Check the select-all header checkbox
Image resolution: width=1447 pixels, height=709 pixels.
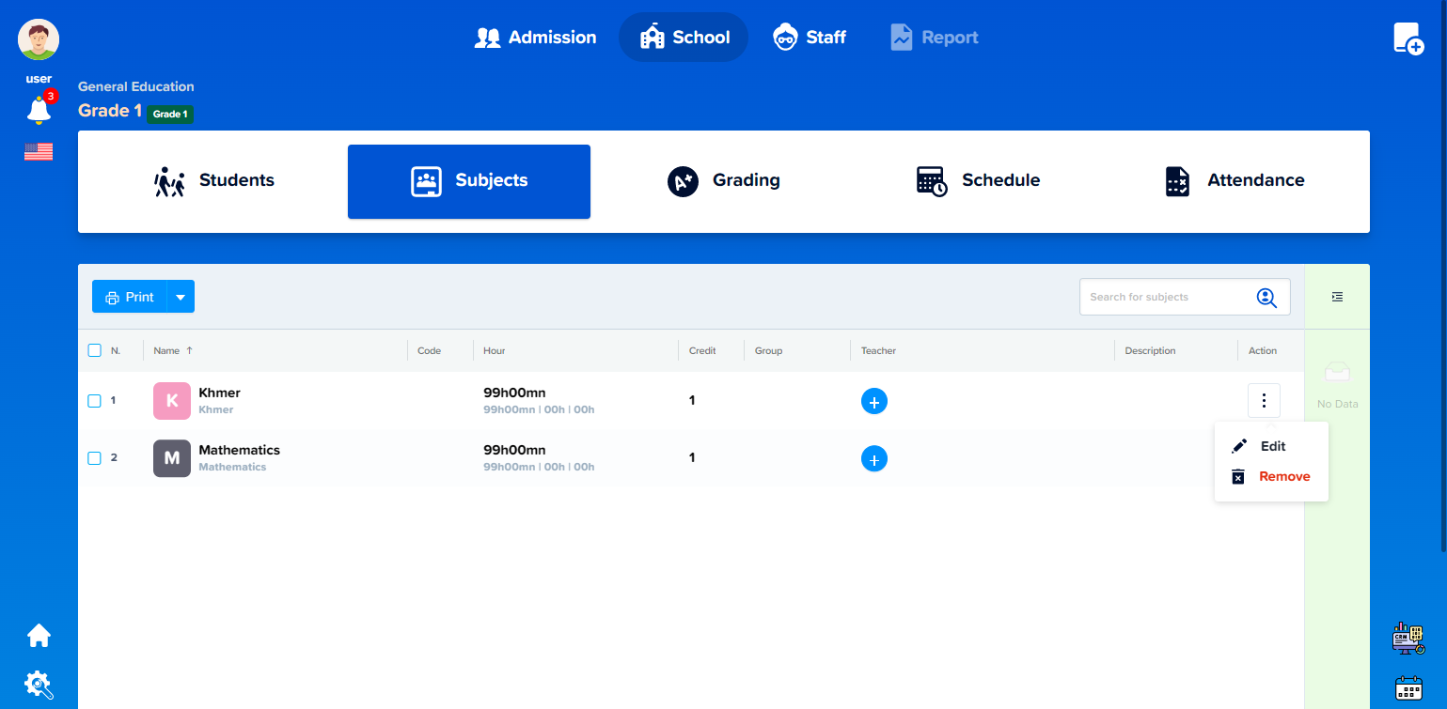click(x=94, y=350)
